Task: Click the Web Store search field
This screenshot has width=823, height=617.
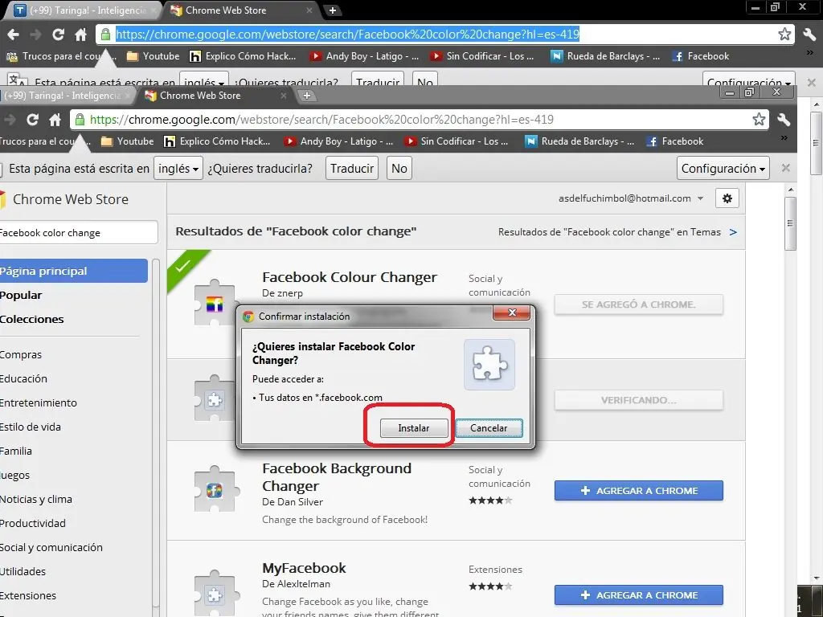Action: 78,232
